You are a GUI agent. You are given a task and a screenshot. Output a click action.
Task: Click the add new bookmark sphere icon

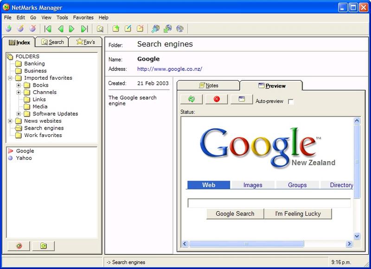(8, 29)
